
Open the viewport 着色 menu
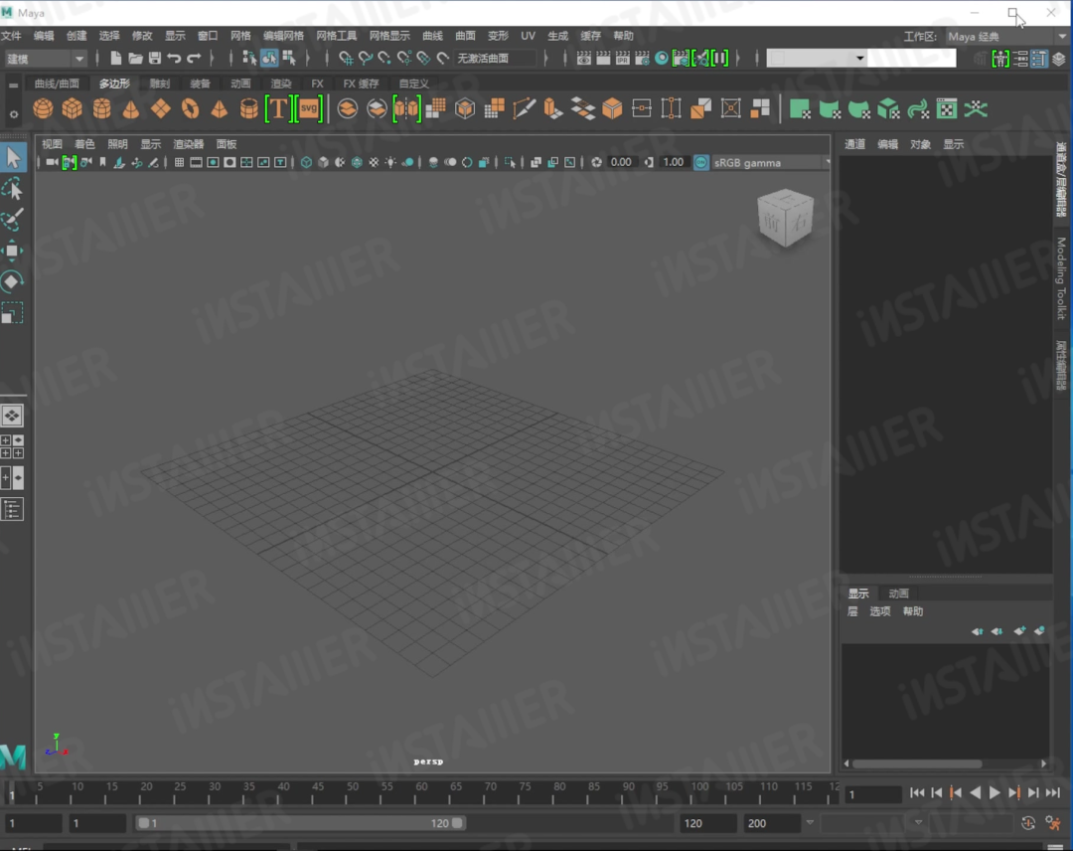tap(84, 144)
